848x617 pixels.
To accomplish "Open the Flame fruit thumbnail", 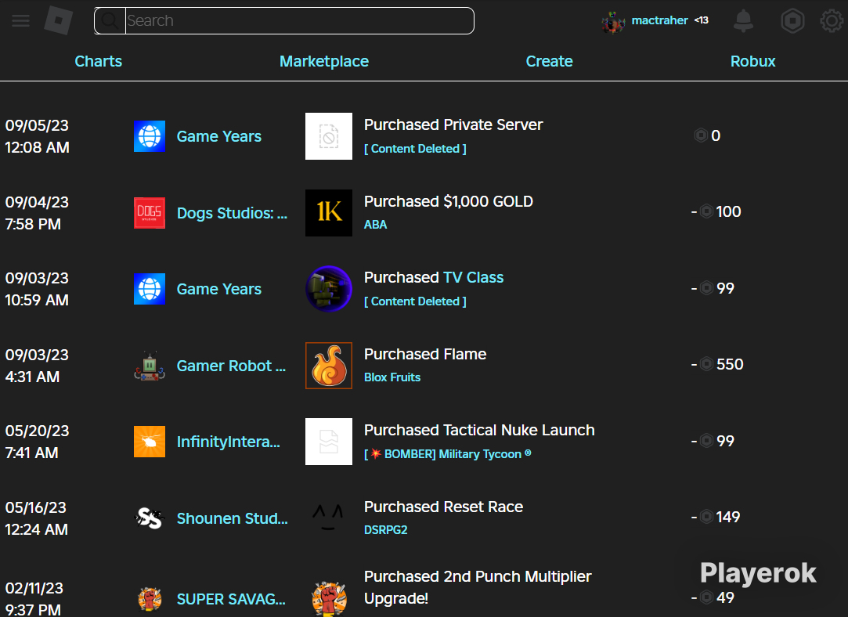I will 329,366.
